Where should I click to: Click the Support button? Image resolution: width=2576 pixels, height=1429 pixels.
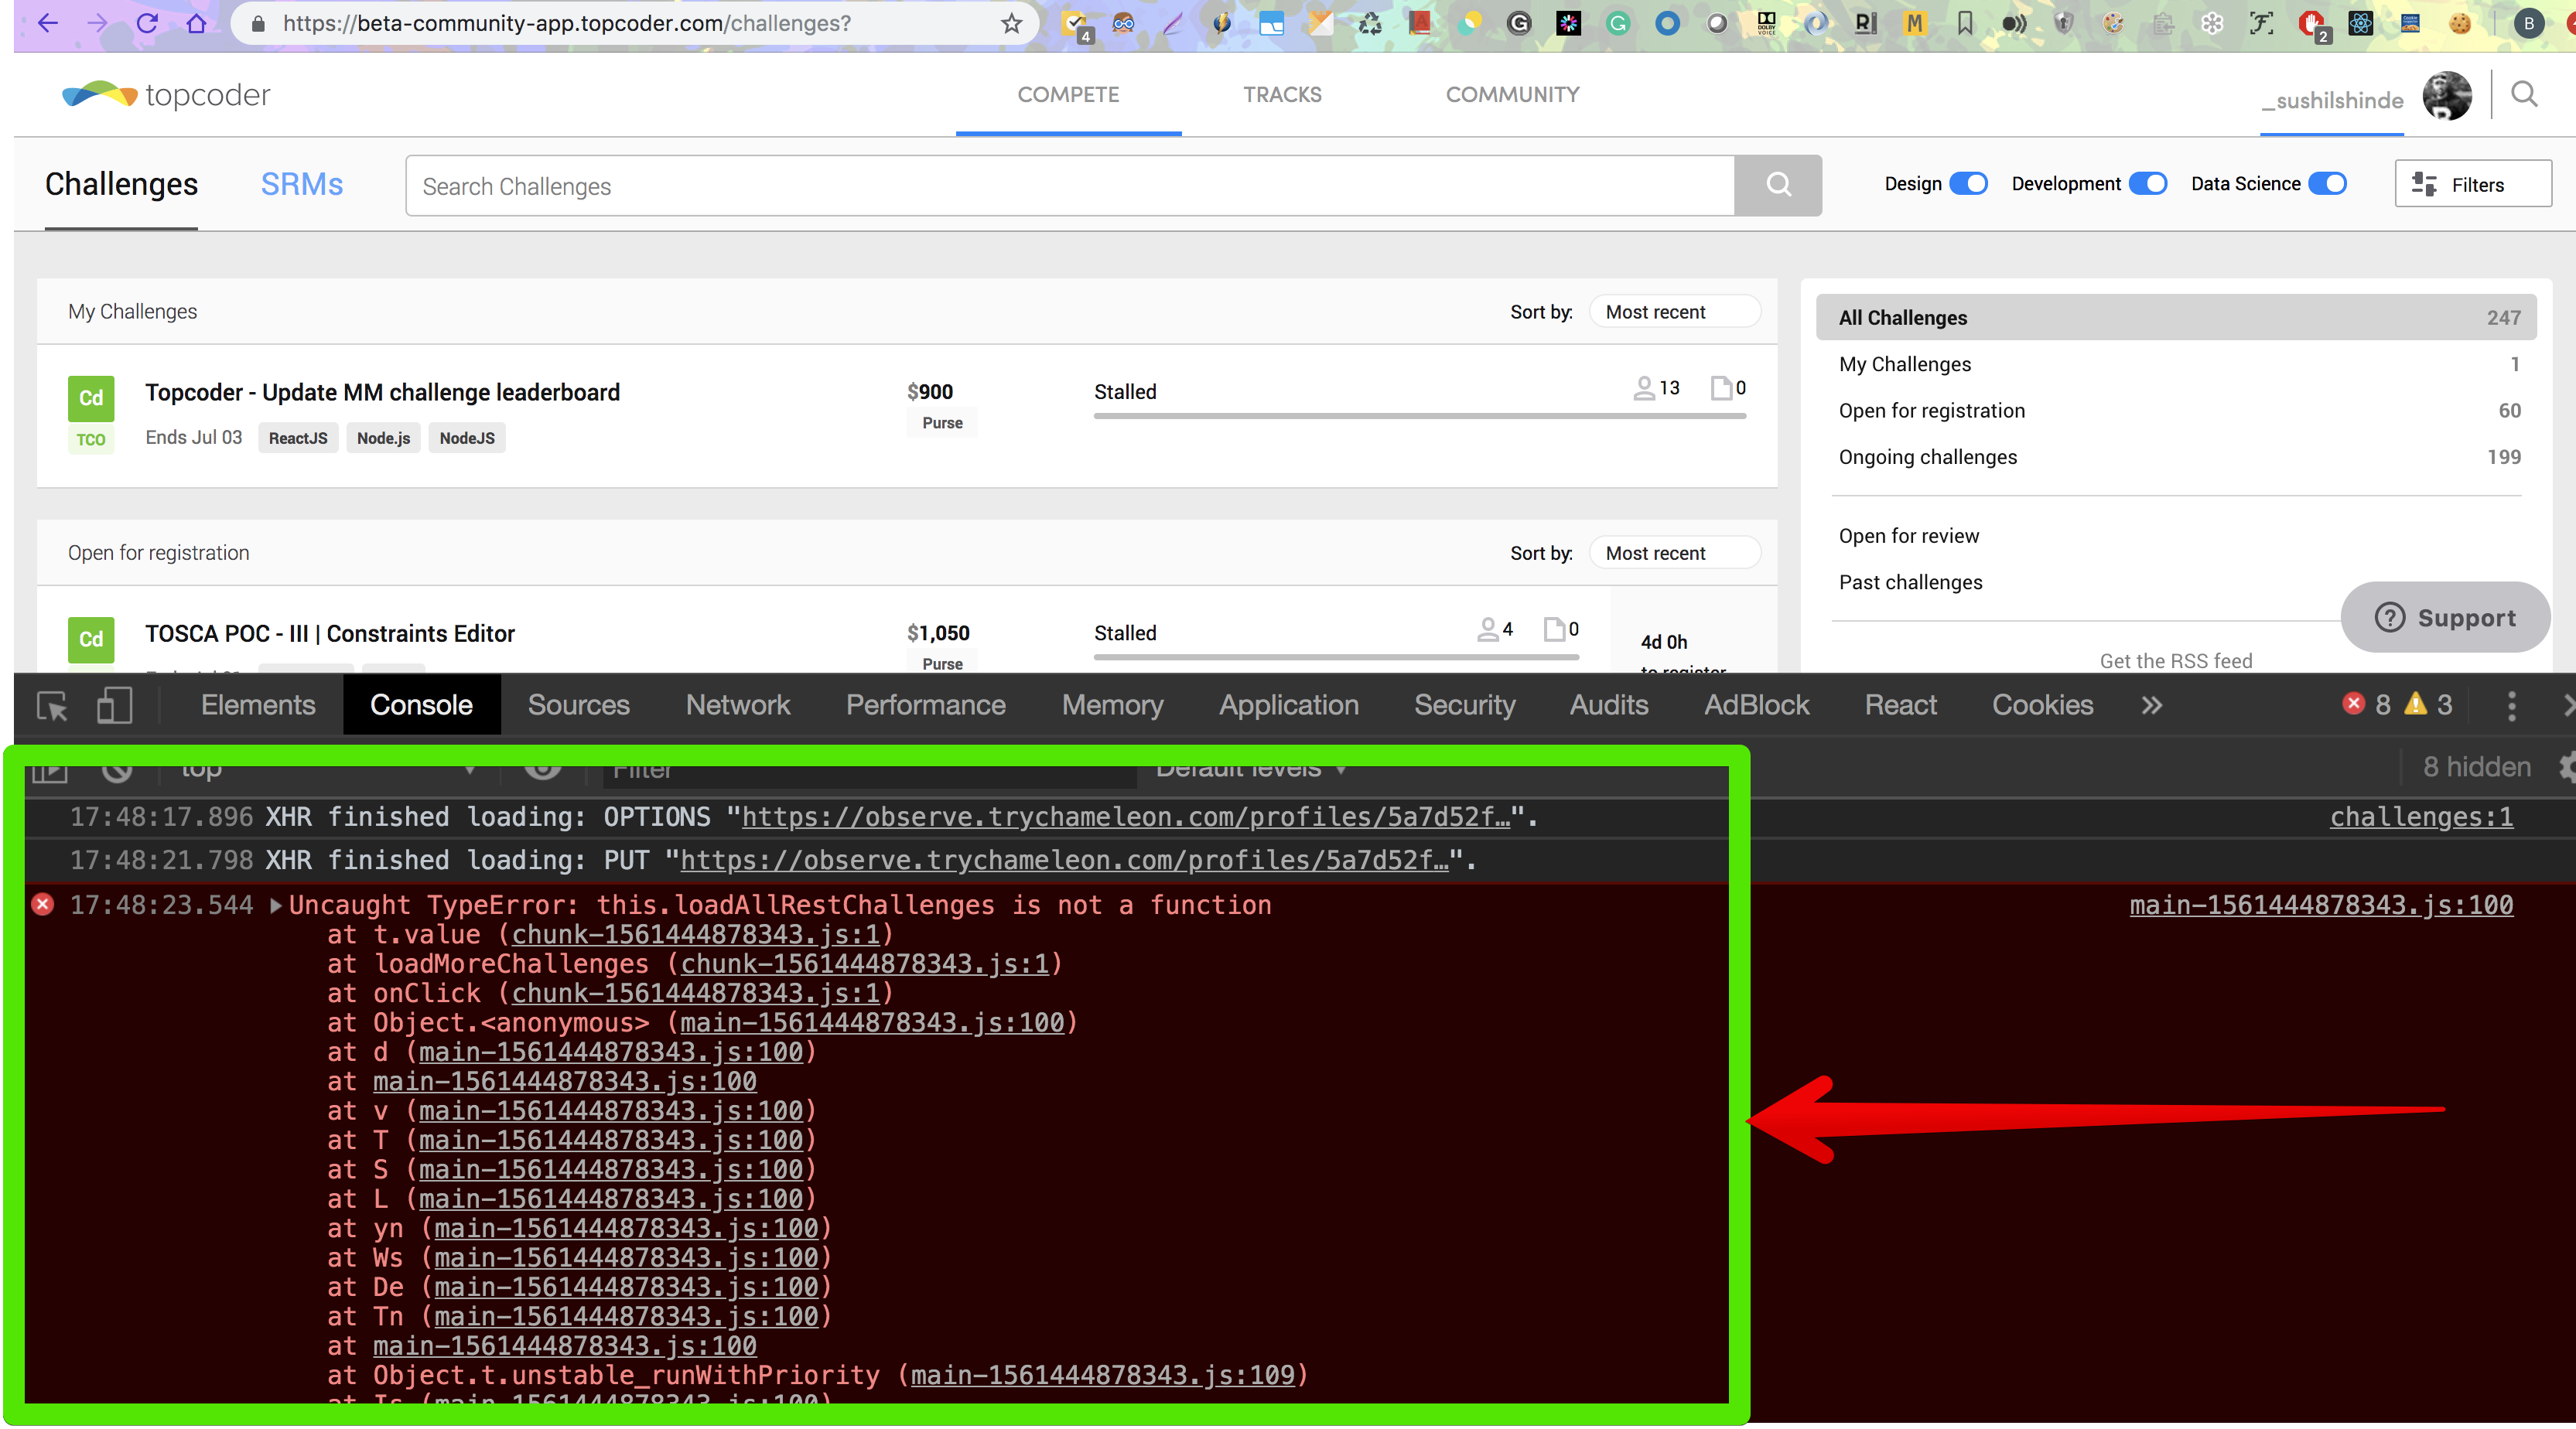click(2445, 618)
